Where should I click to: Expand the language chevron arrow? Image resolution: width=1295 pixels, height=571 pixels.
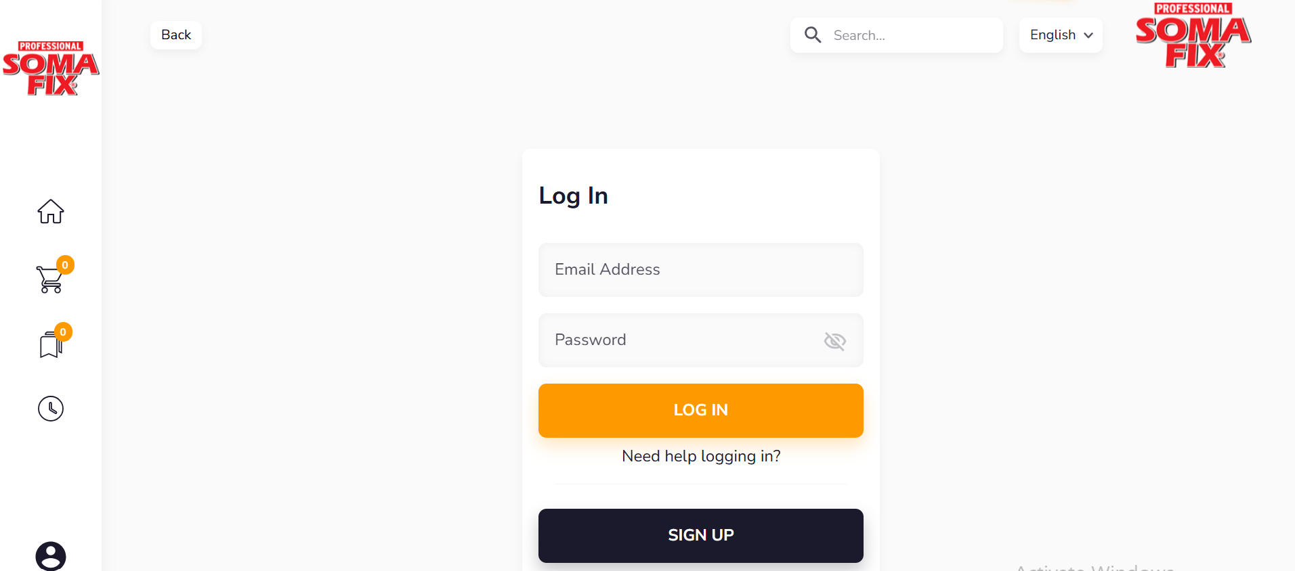tap(1088, 36)
